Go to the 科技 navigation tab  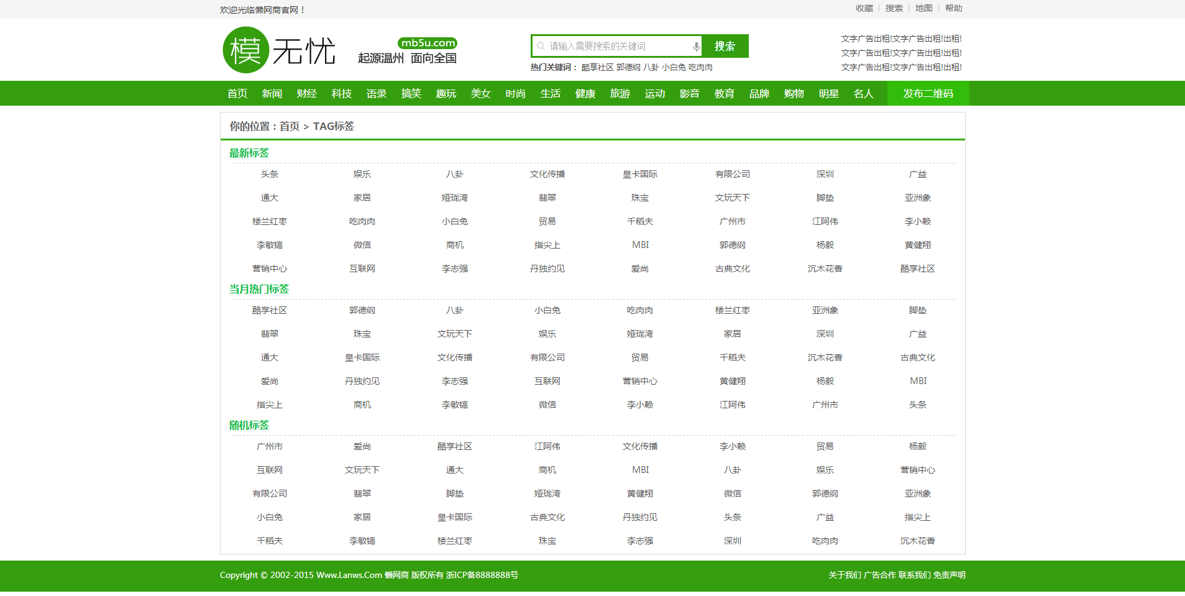coord(342,94)
